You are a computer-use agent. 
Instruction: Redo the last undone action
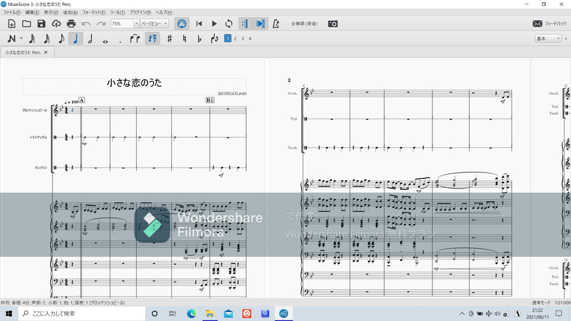(101, 24)
